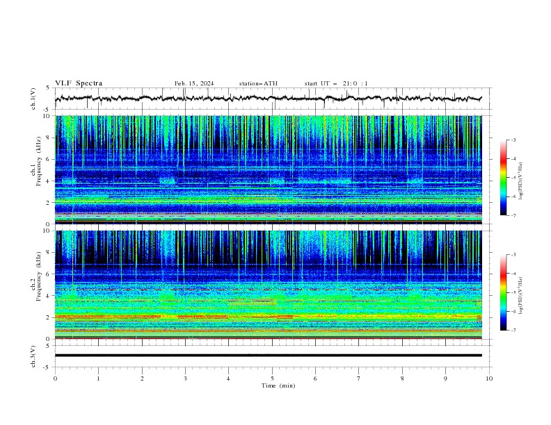The image size is (551, 425).
Task: Click time axis tick label "9"
Action: point(445,378)
